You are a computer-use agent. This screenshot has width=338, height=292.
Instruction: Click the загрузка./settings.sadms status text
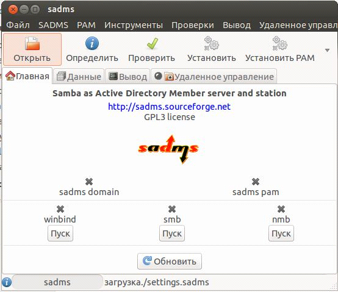(157, 282)
